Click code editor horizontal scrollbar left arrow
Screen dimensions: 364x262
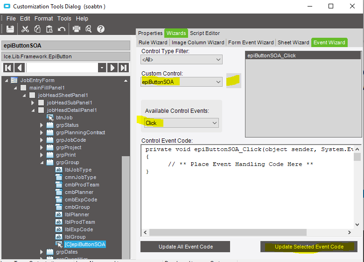[145, 232]
